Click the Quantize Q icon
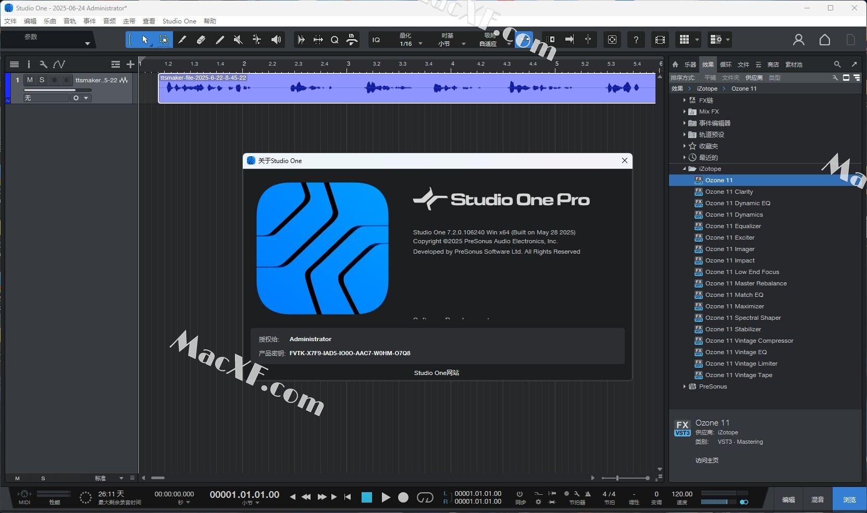 pos(335,40)
